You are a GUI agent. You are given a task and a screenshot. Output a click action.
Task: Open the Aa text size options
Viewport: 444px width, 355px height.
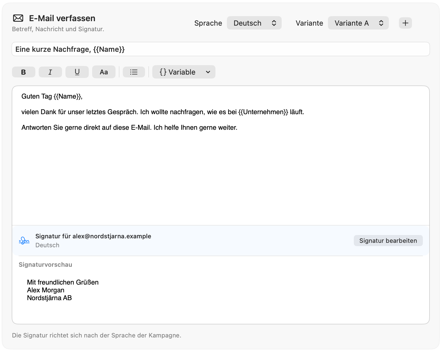point(104,72)
